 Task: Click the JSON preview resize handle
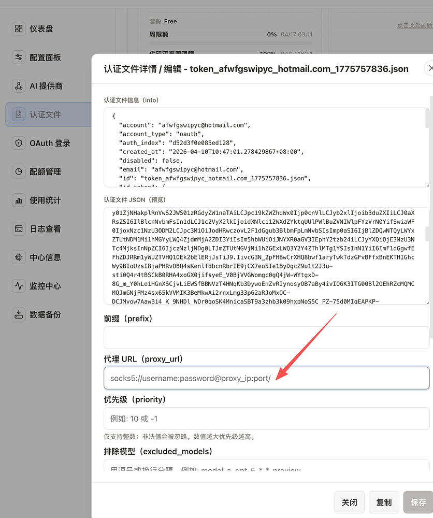[427, 303]
